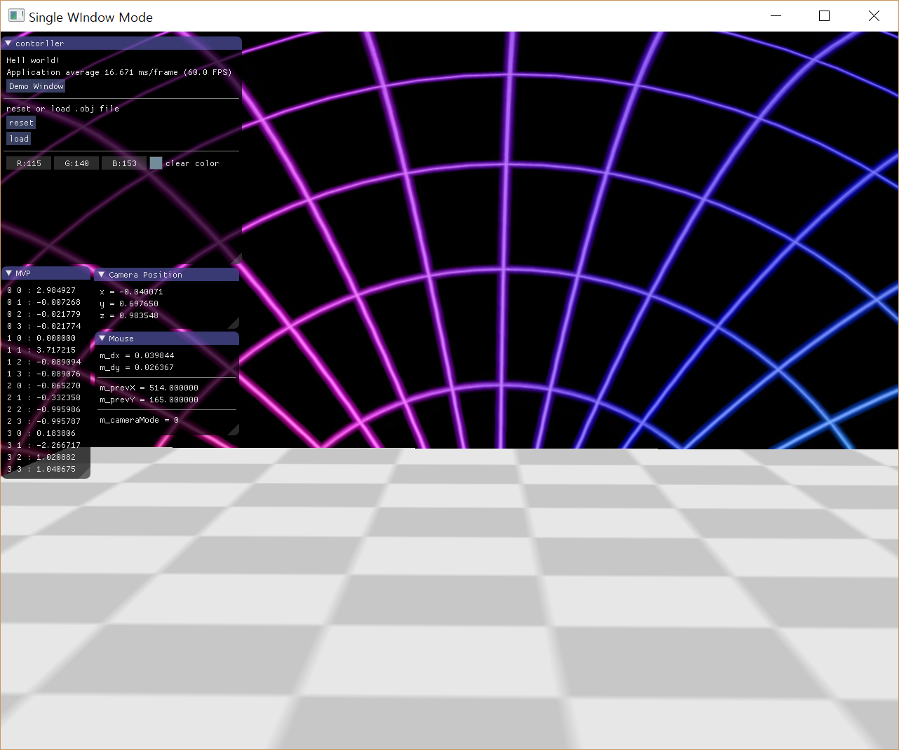
Task: Grab the Mouse panel resize grip
Action: tap(234, 429)
